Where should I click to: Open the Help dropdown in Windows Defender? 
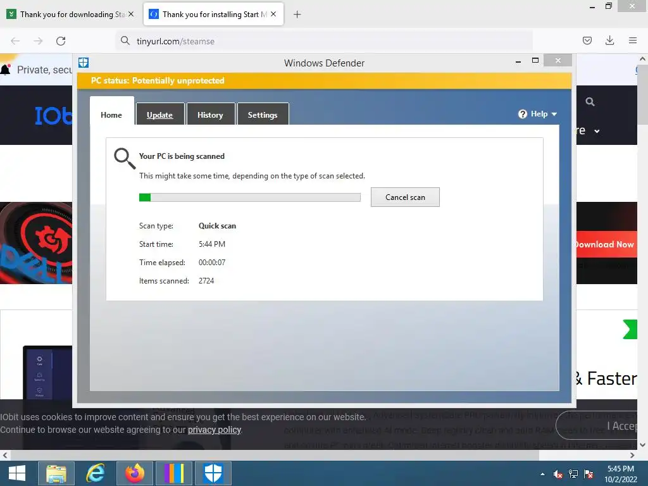click(x=538, y=114)
